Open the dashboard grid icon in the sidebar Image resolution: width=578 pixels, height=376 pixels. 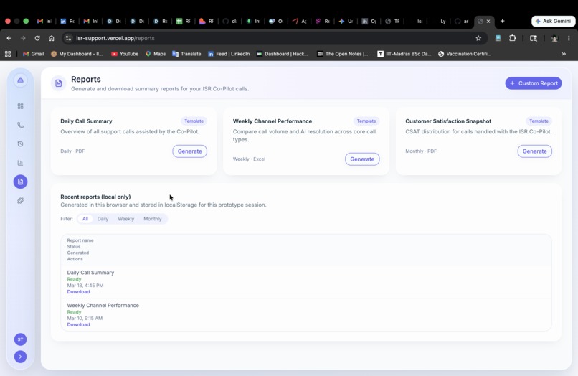pyautogui.click(x=20, y=106)
